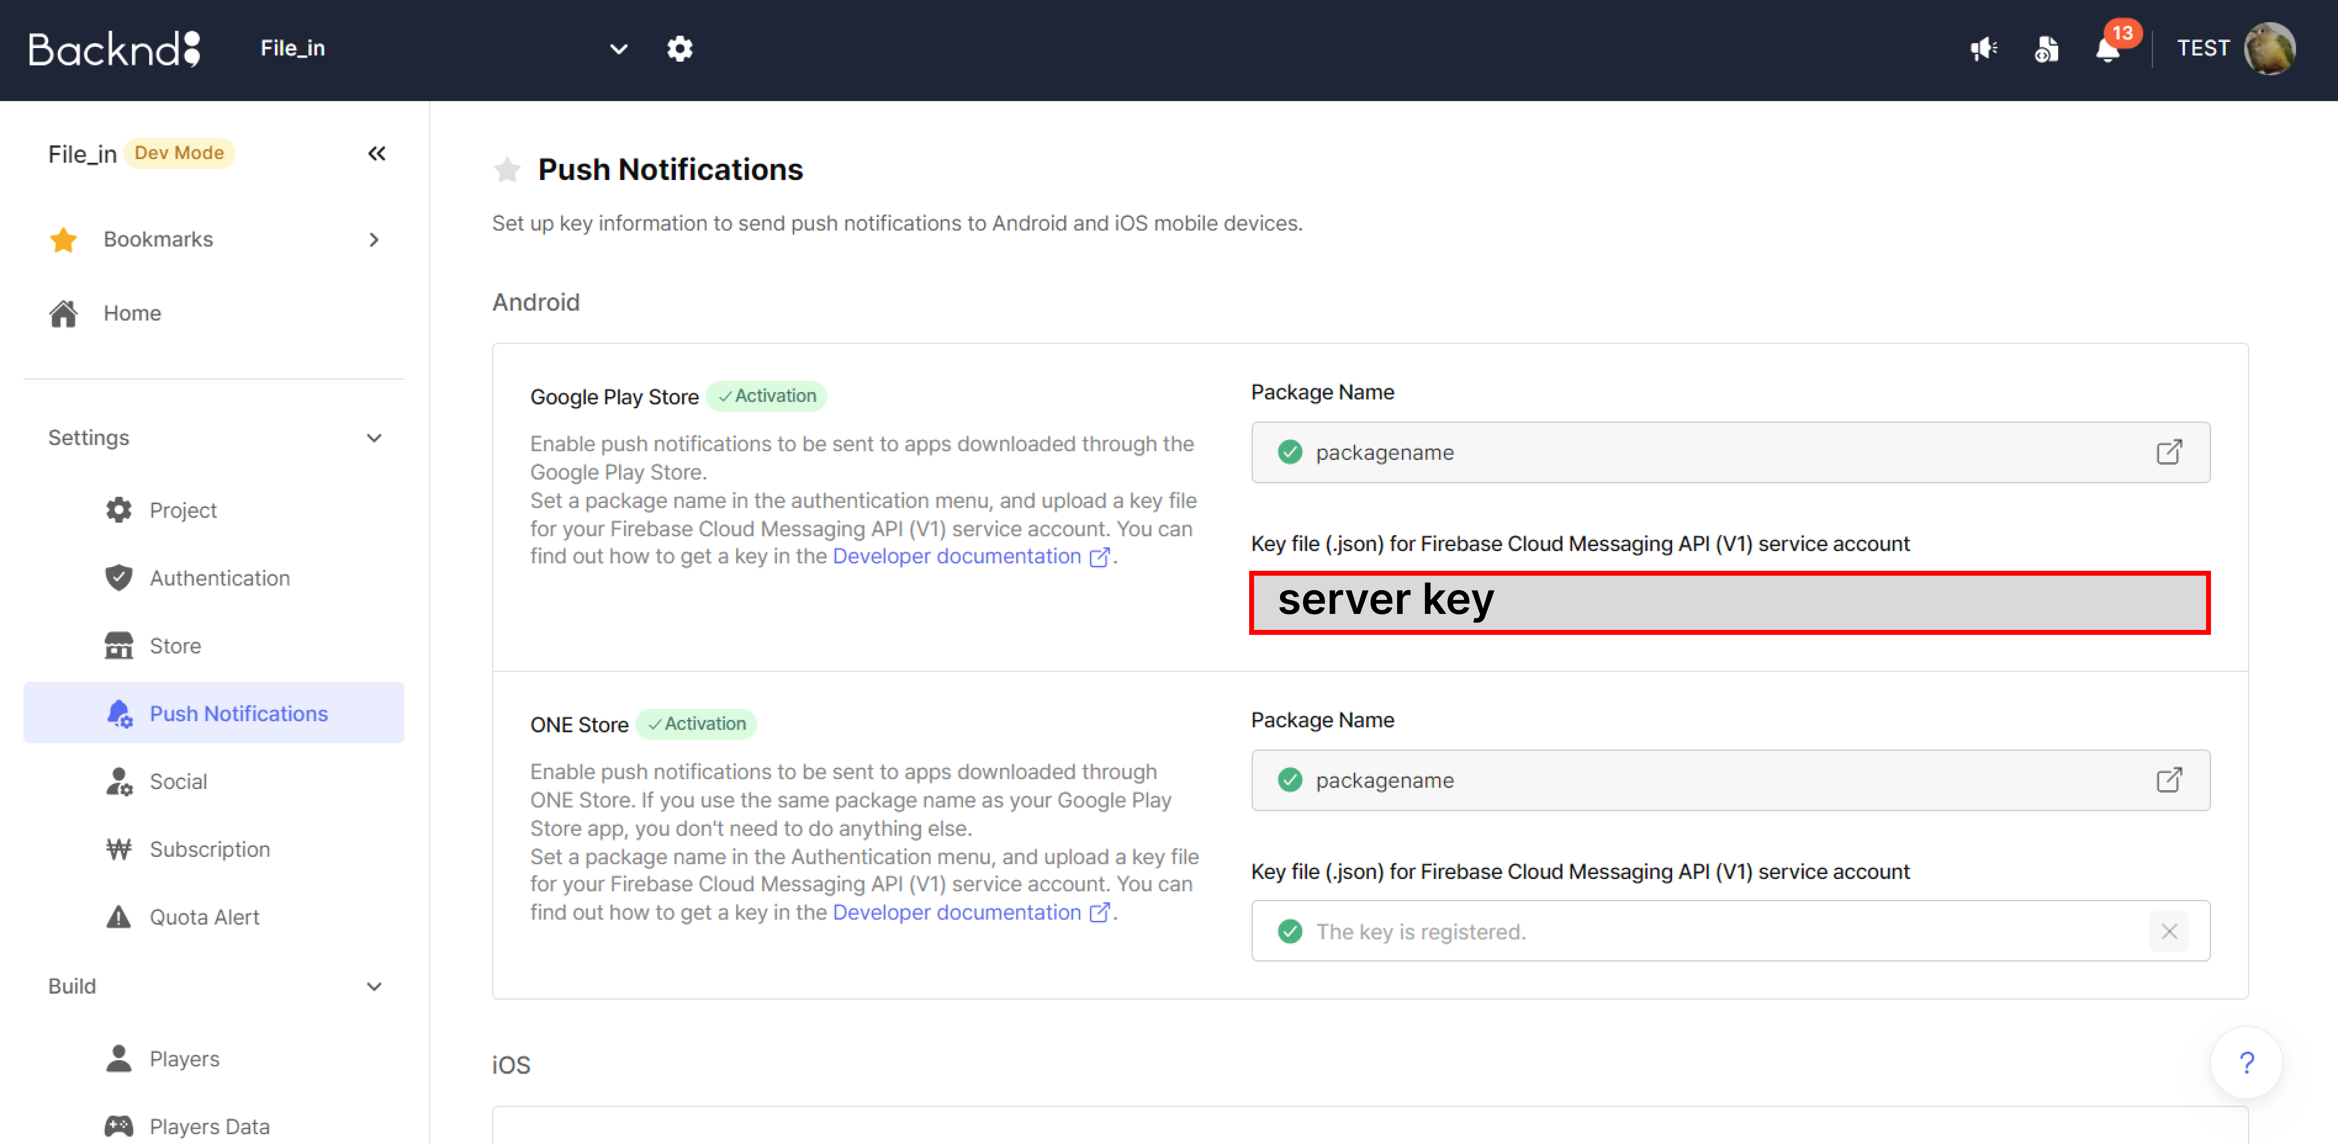Open external link icon for ONE Store packagename
This screenshot has height=1144, width=2338.
tap(2169, 780)
